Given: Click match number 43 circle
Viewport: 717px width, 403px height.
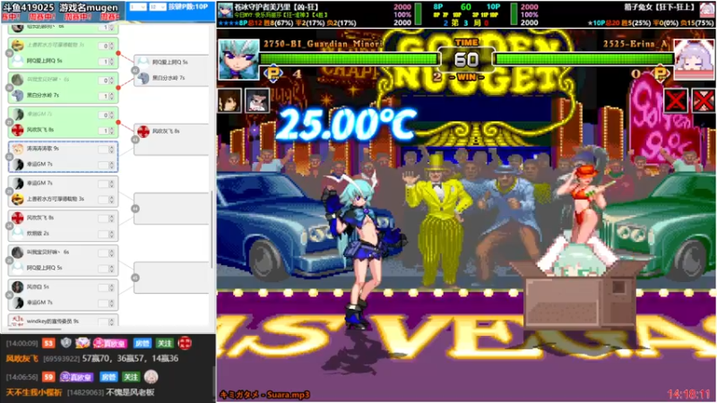Looking at the screenshot, I should (135, 140).
